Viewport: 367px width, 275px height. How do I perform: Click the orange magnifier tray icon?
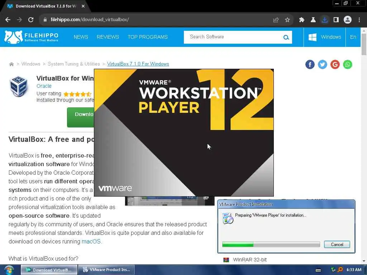[x=340, y=270]
